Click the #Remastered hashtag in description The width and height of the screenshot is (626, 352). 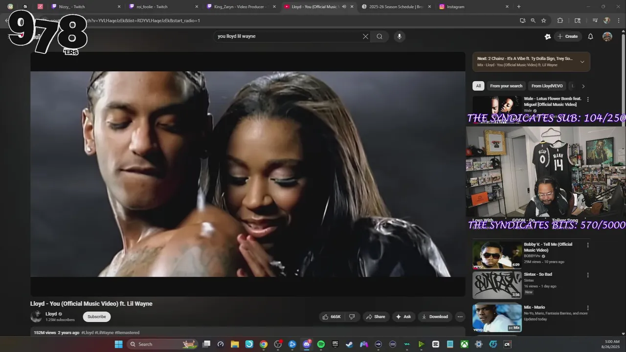(127, 332)
